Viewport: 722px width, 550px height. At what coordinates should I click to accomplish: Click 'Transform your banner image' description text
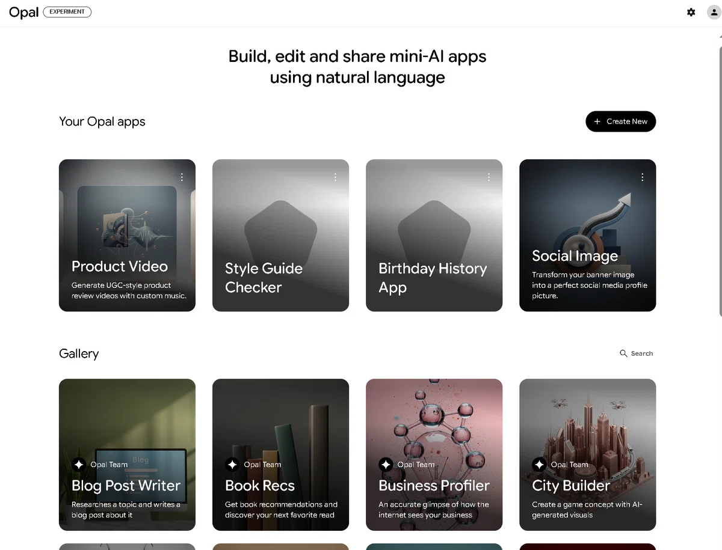[590, 285]
